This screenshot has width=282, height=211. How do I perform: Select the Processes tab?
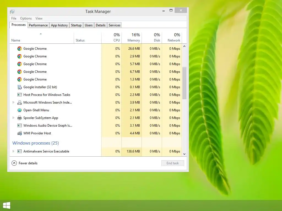(18, 25)
